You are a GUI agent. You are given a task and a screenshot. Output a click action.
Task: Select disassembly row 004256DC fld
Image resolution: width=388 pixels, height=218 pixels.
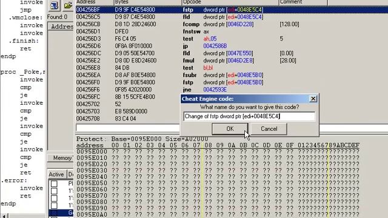click(x=232, y=53)
